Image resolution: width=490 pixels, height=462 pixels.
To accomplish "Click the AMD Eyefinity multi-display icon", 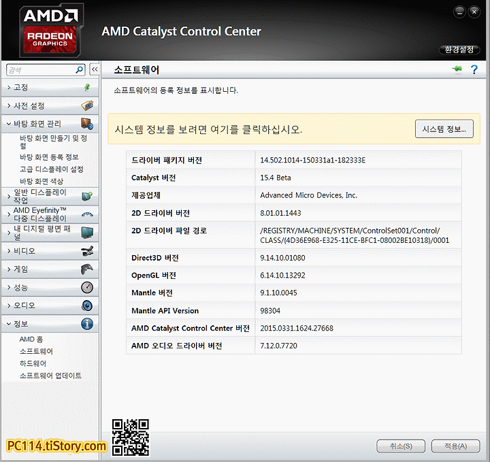I will tap(87, 214).
